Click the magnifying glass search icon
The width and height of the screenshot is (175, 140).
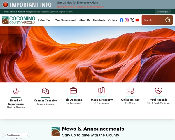[x=168, y=20]
